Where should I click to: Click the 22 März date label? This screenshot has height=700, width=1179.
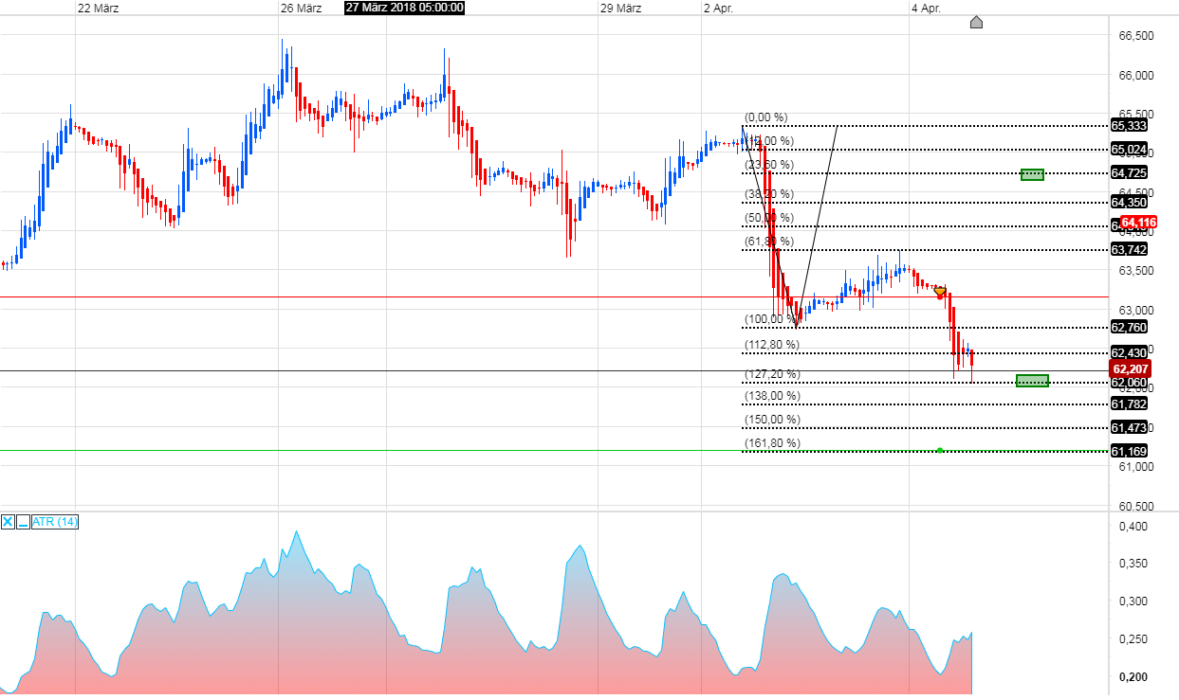[x=98, y=8]
